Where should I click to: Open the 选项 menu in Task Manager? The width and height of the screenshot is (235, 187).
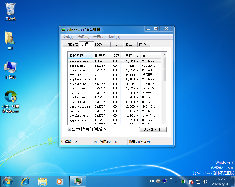pos(83,37)
